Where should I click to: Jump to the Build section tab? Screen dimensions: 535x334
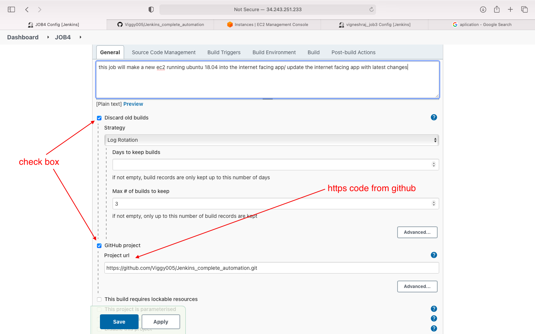[314, 52]
